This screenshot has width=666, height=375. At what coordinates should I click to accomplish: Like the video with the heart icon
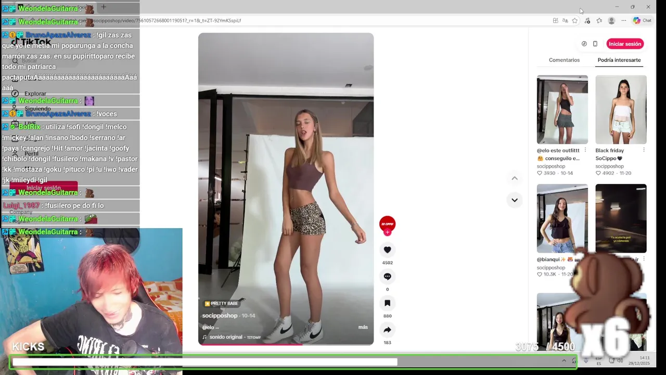click(387, 250)
